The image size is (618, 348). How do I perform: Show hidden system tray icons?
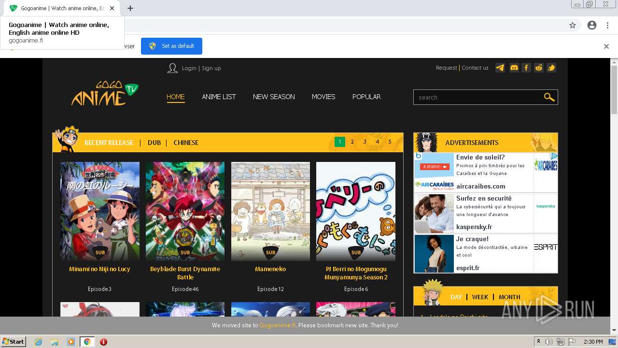[538, 342]
